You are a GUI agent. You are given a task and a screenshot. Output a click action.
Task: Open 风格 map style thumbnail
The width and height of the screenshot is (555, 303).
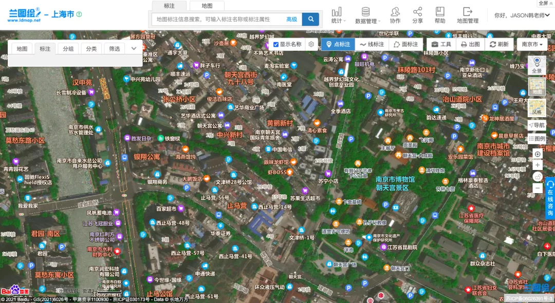(x=537, y=107)
